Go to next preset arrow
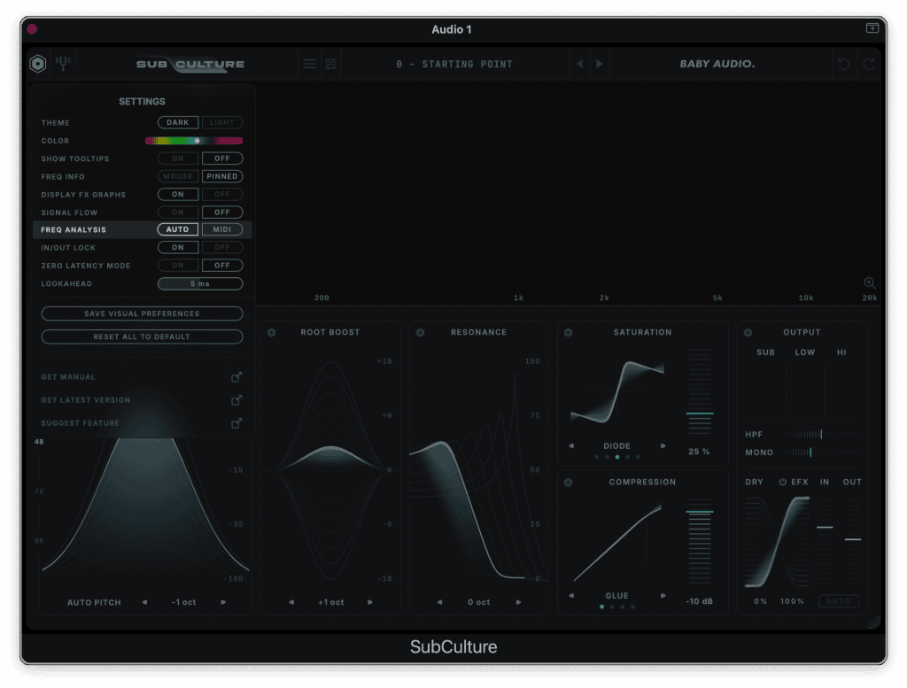This screenshot has width=907, height=688. pyautogui.click(x=600, y=64)
